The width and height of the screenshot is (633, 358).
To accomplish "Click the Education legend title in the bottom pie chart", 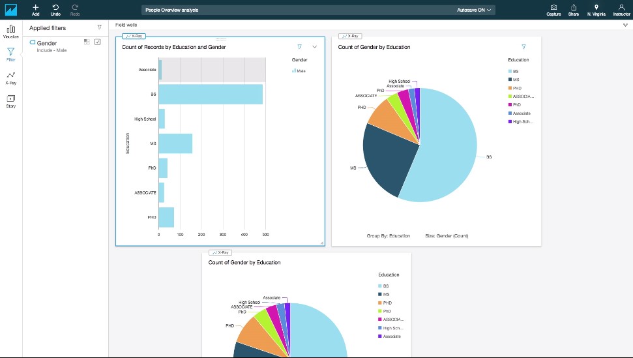I will pyautogui.click(x=389, y=275).
